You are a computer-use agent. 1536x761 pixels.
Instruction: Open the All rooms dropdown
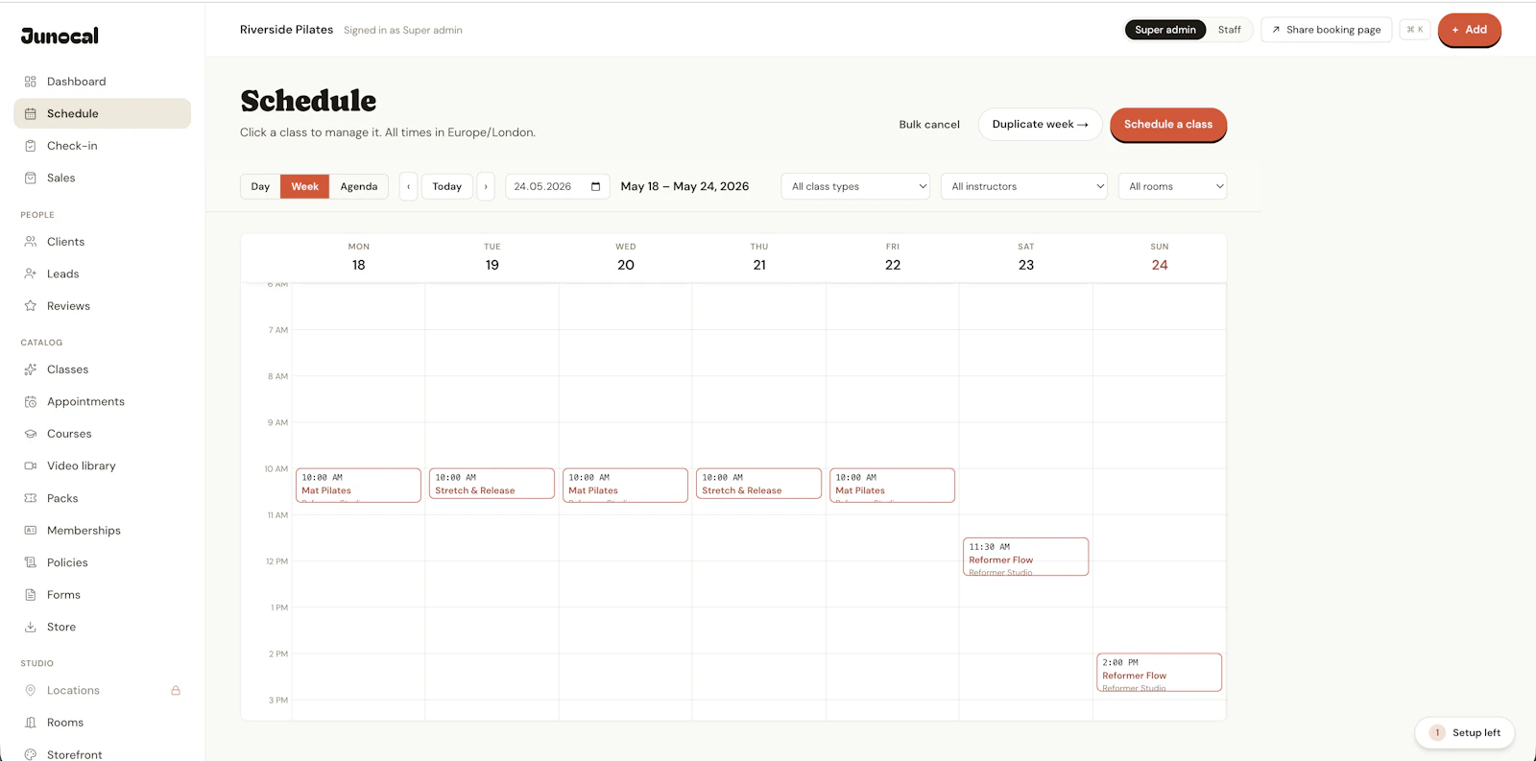(x=1173, y=186)
